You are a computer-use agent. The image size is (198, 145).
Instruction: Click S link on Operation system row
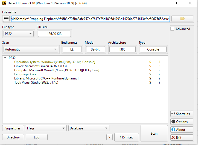click(150, 62)
